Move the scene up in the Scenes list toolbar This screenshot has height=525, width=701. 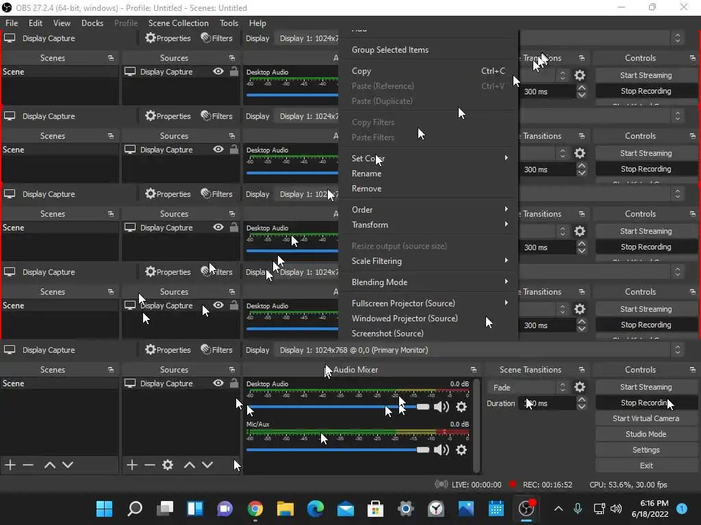tap(49, 465)
